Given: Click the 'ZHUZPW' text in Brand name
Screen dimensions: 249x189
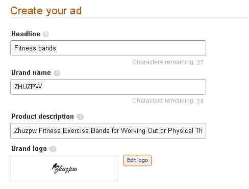Looking at the screenshot, I should pyautogui.click(x=28, y=87).
